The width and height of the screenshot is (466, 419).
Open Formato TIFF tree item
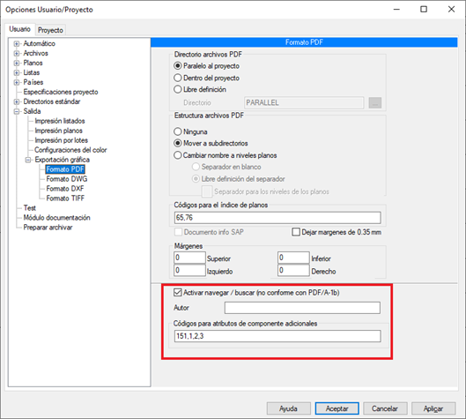coord(65,198)
